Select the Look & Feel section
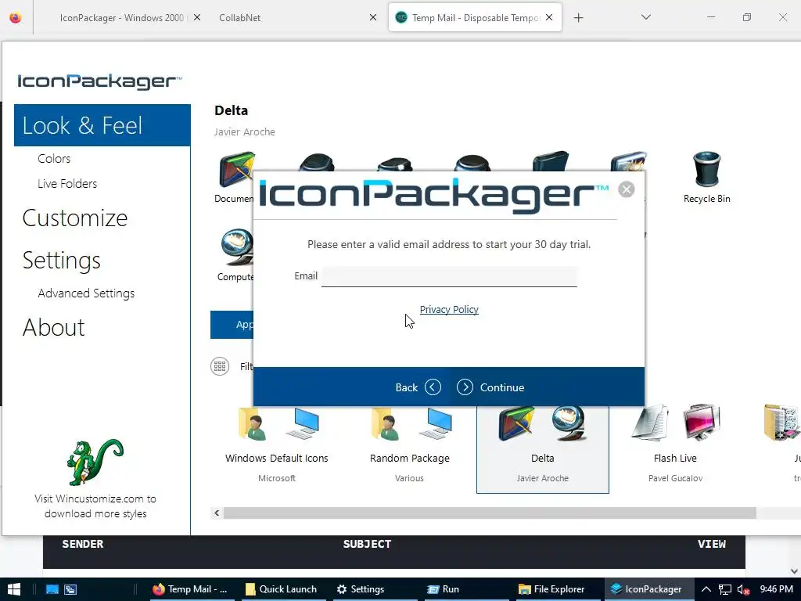This screenshot has width=801, height=601. [102, 125]
